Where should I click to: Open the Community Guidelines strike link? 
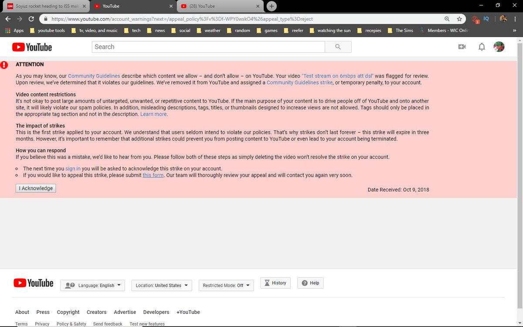(299, 82)
